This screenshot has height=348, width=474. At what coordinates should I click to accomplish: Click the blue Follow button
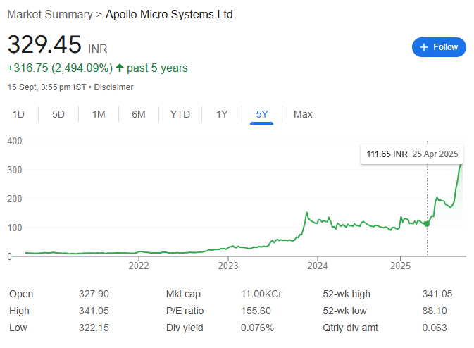click(x=439, y=47)
